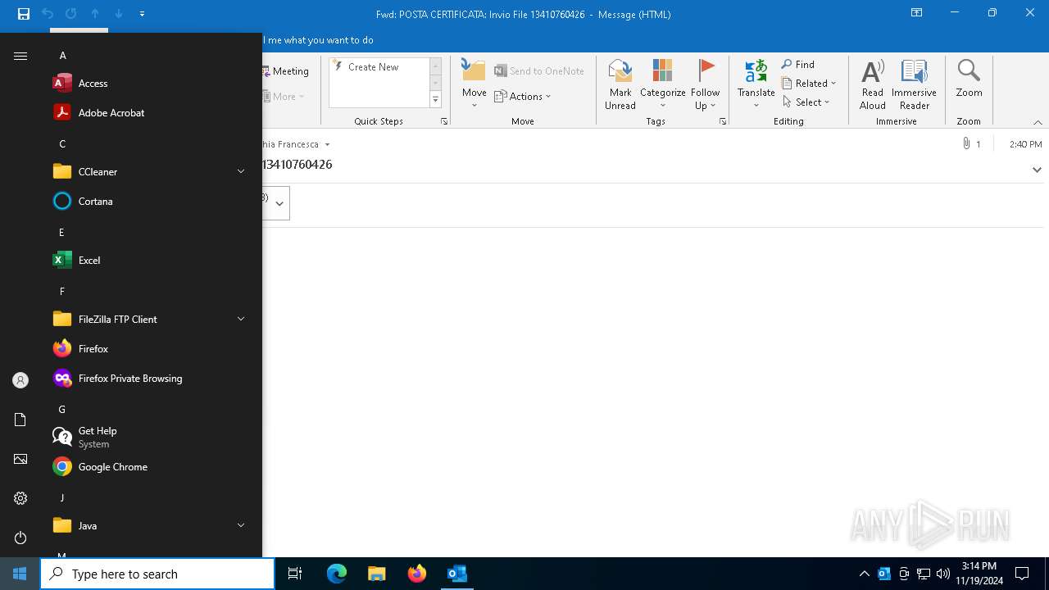Open Manage Quick Steps dialog launcher
This screenshot has width=1049, height=590.
(444, 121)
